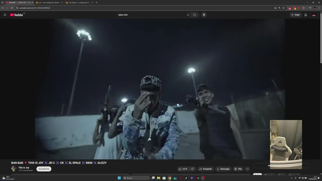Click the youtube.com address bar URL
Screen dimensions: 322x181
(35, 8)
